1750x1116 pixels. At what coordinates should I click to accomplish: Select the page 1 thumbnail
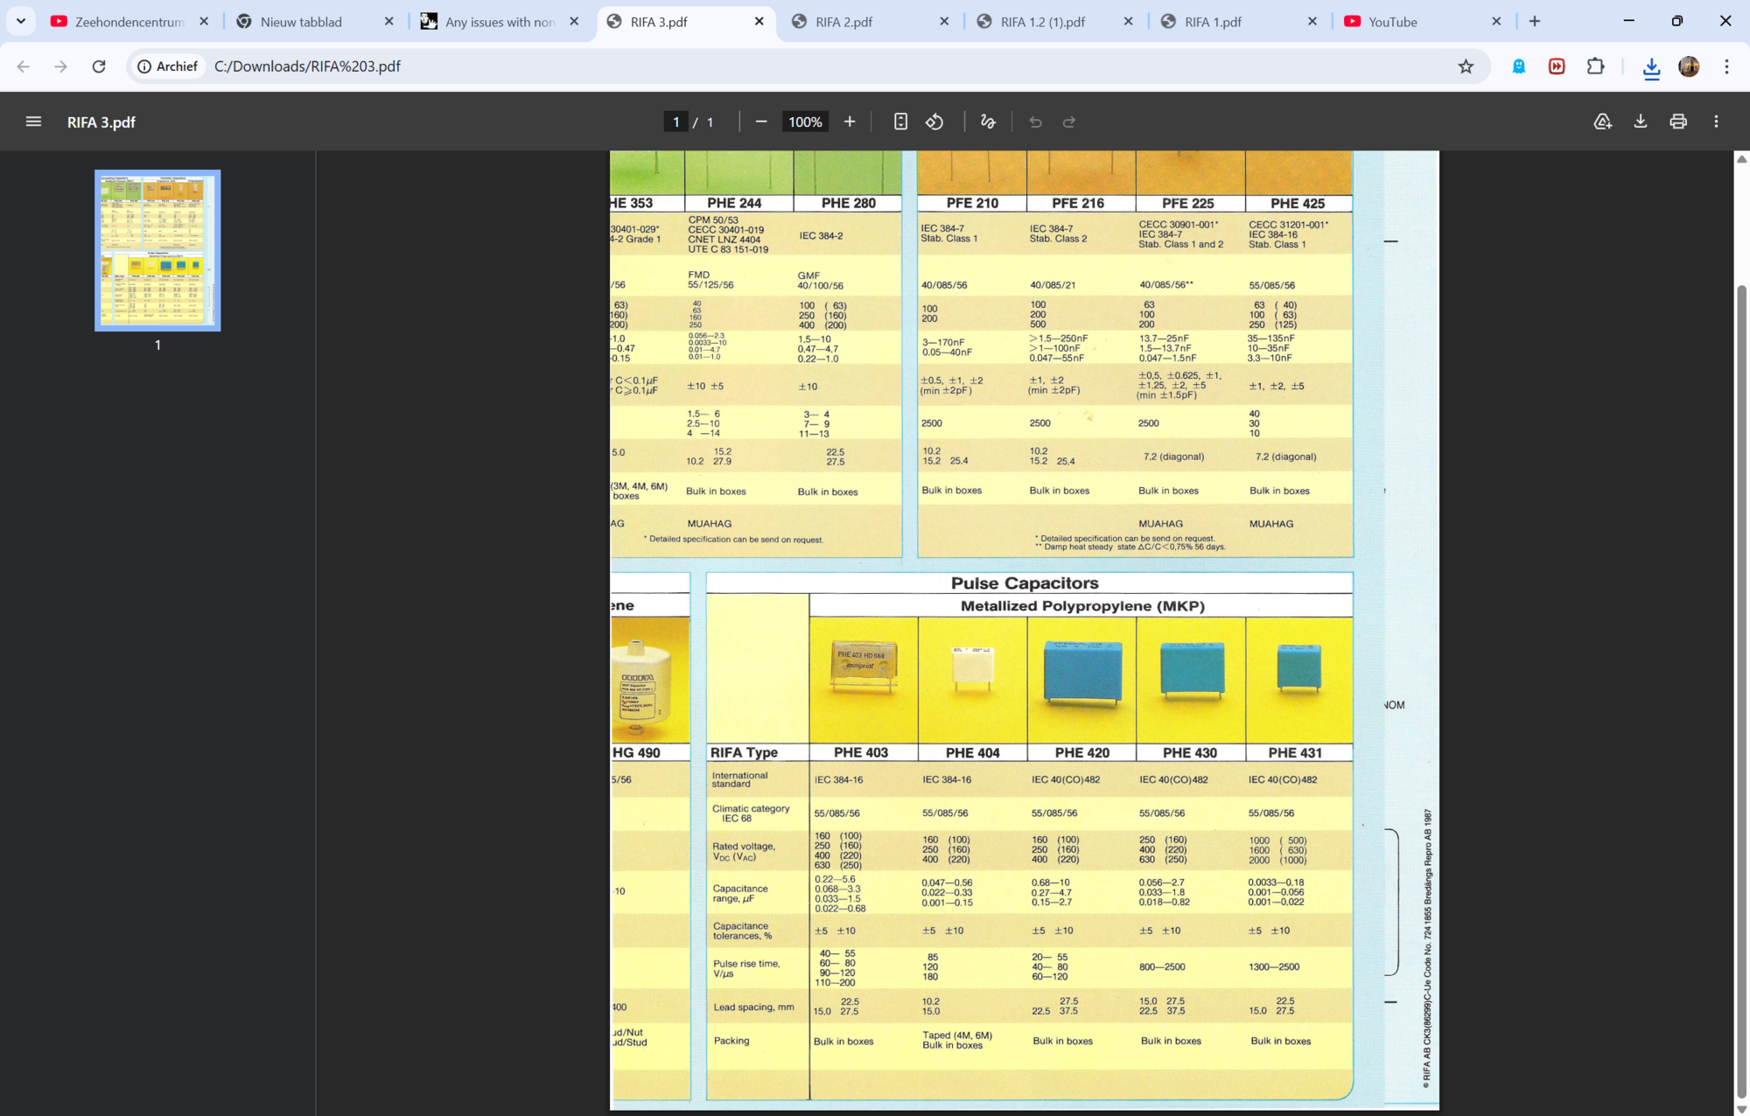click(x=157, y=250)
